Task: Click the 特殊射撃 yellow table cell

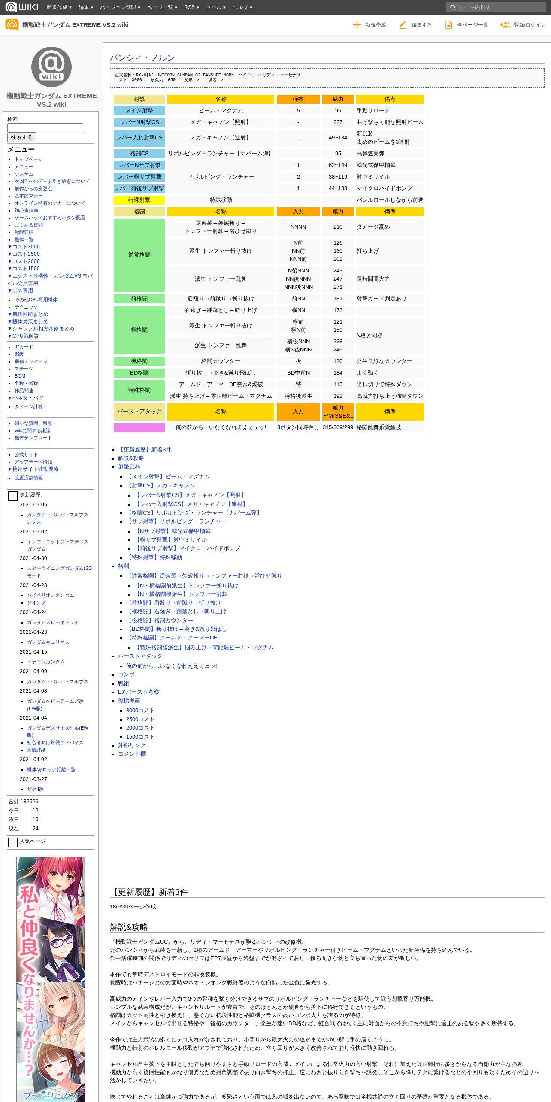Action: 139,200
